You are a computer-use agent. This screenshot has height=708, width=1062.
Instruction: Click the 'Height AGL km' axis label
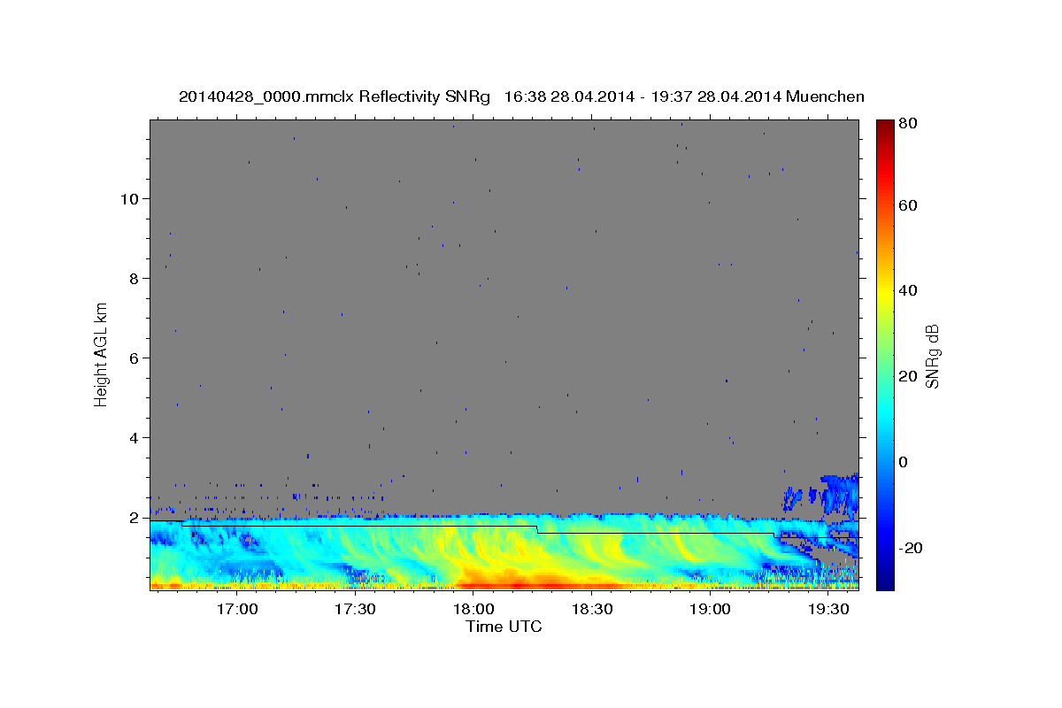(x=102, y=355)
